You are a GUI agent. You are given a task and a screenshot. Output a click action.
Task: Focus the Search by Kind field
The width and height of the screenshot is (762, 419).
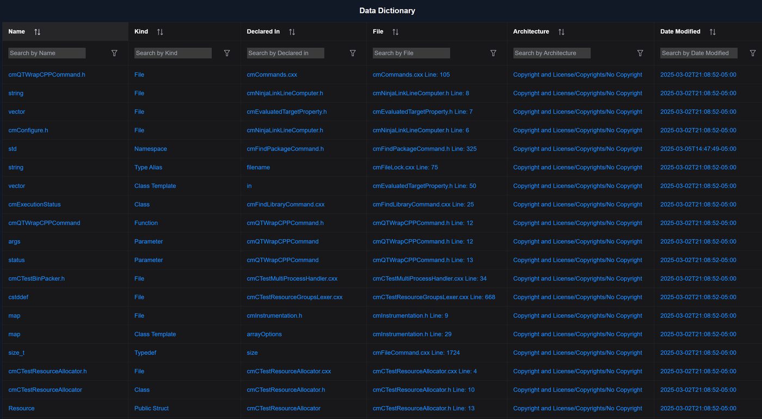[173, 53]
